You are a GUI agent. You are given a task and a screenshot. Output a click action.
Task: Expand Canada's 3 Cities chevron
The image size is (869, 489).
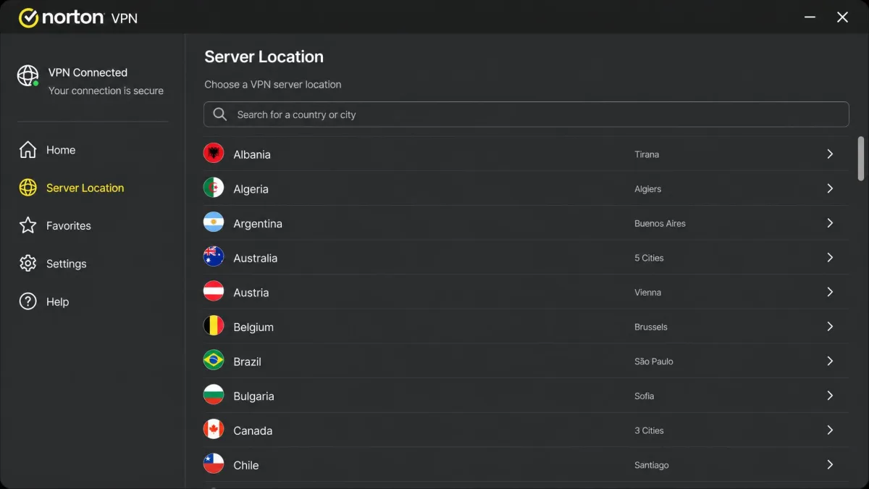click(x=830, y=430)
